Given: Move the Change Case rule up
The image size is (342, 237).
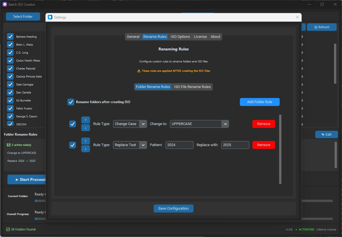Looking at the screenshot, I should click(x=86, y=120).
